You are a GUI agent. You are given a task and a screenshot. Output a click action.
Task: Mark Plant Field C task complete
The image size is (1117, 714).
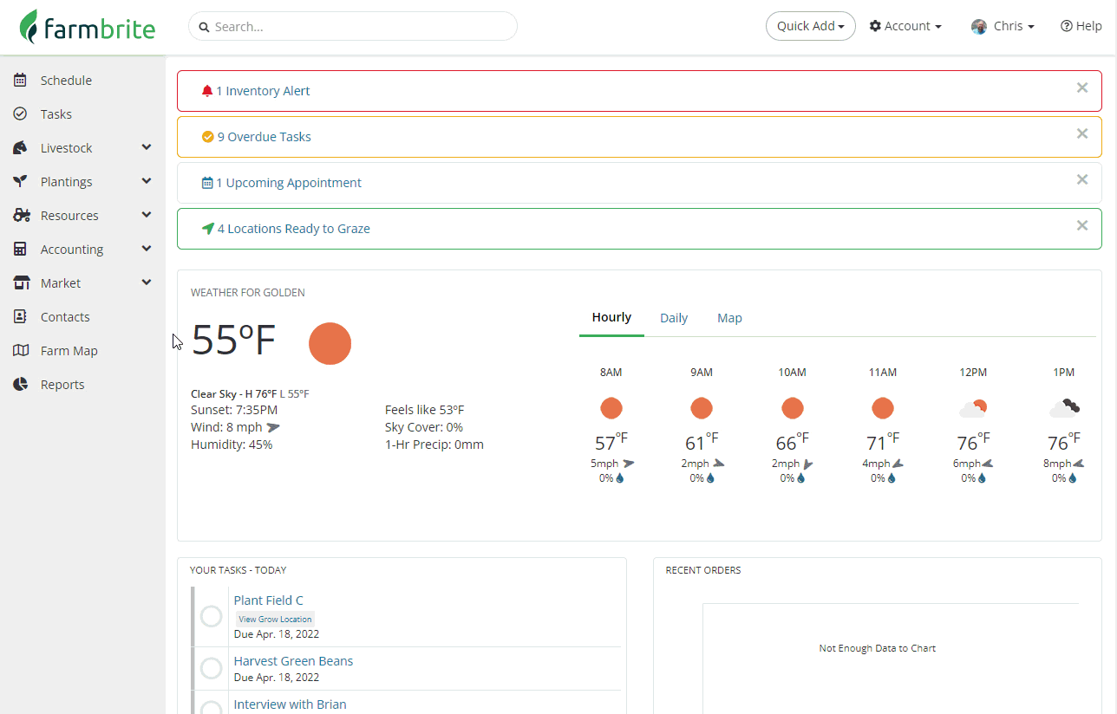[212, 616]
